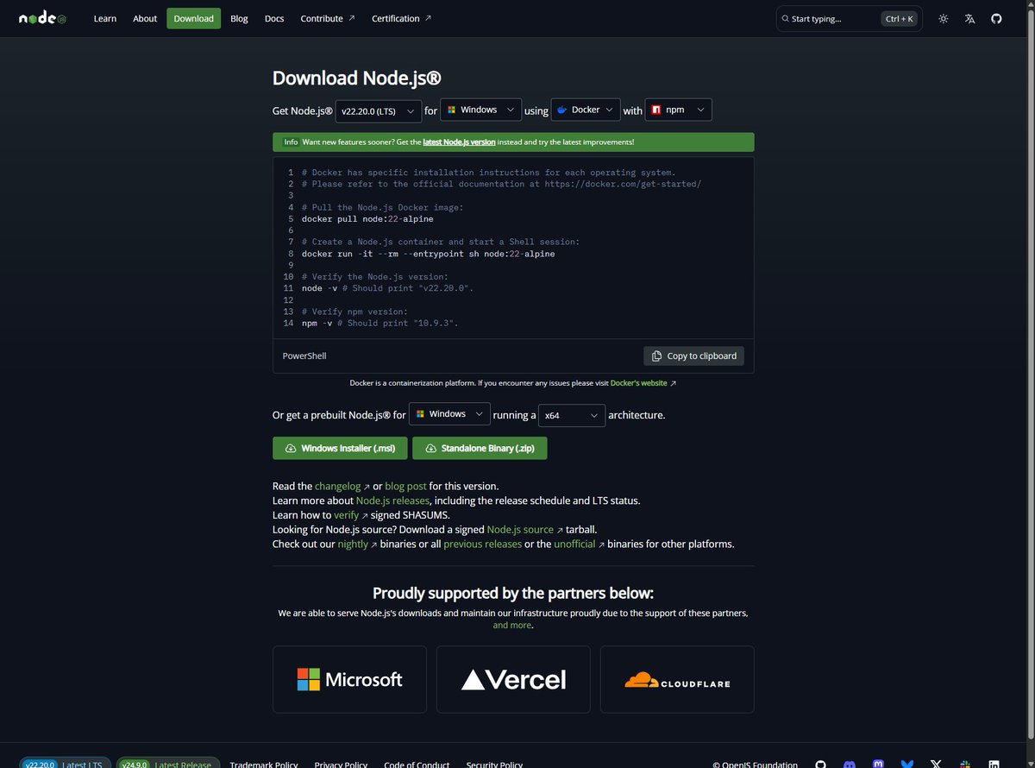
Task: Open the language translation icon in header
Action: 970,18
